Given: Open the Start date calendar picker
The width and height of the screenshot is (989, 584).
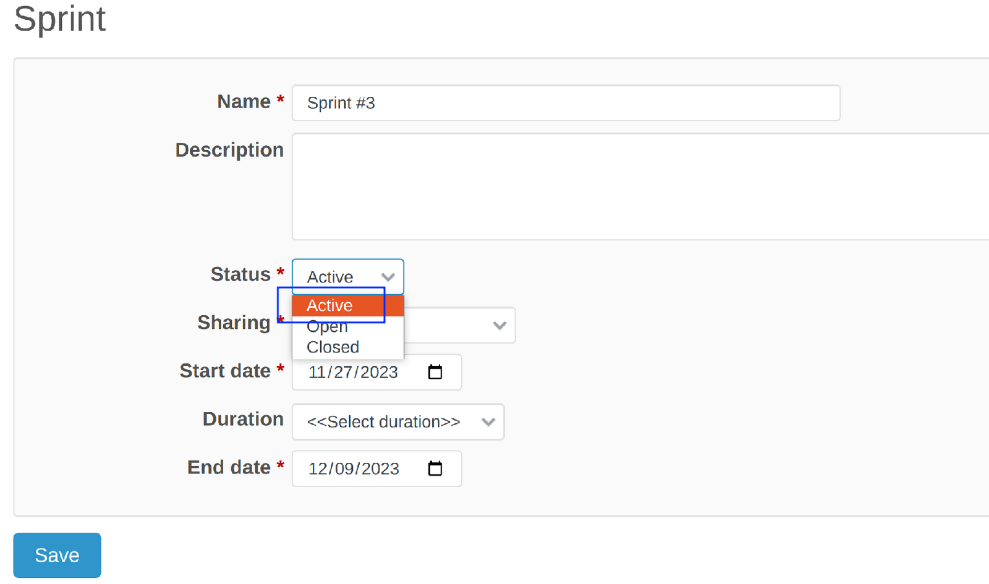Looking at the screenshot, I should click(436, 372).
